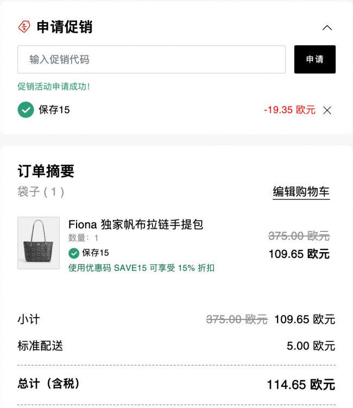Click the 小计 subtotal row label
Image resolution: width=353 pixels, height=408 pixels.
point(29,319)
